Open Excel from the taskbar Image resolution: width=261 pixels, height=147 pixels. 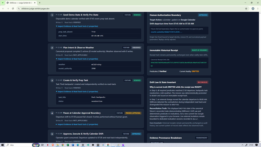pos(68,145)
